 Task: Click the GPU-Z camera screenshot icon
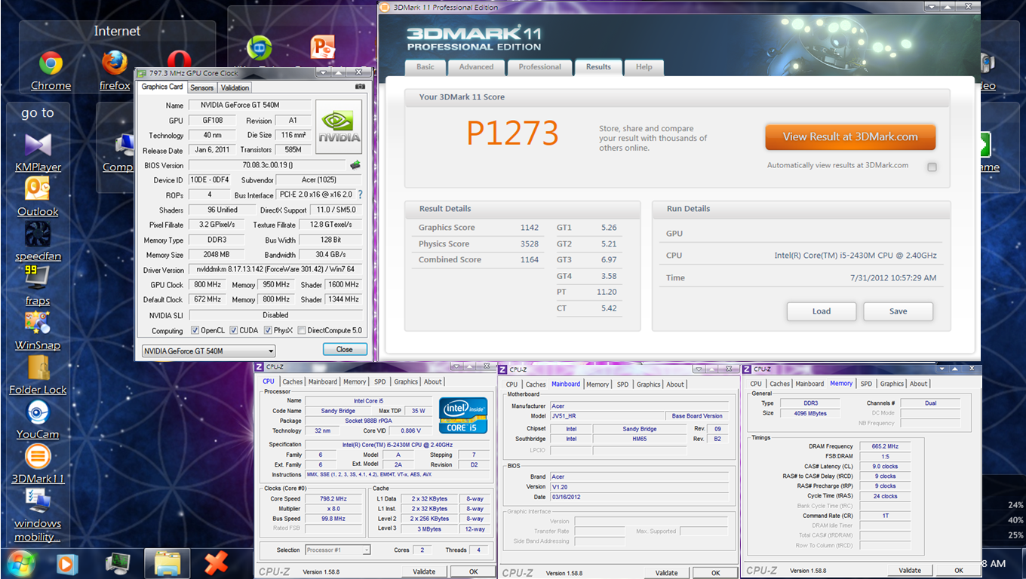coord(359,87)
